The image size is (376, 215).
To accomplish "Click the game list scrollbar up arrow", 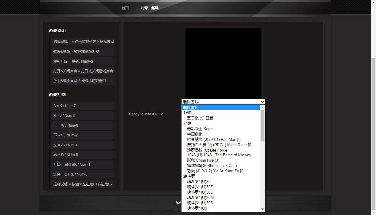I will tap(262, 108).
